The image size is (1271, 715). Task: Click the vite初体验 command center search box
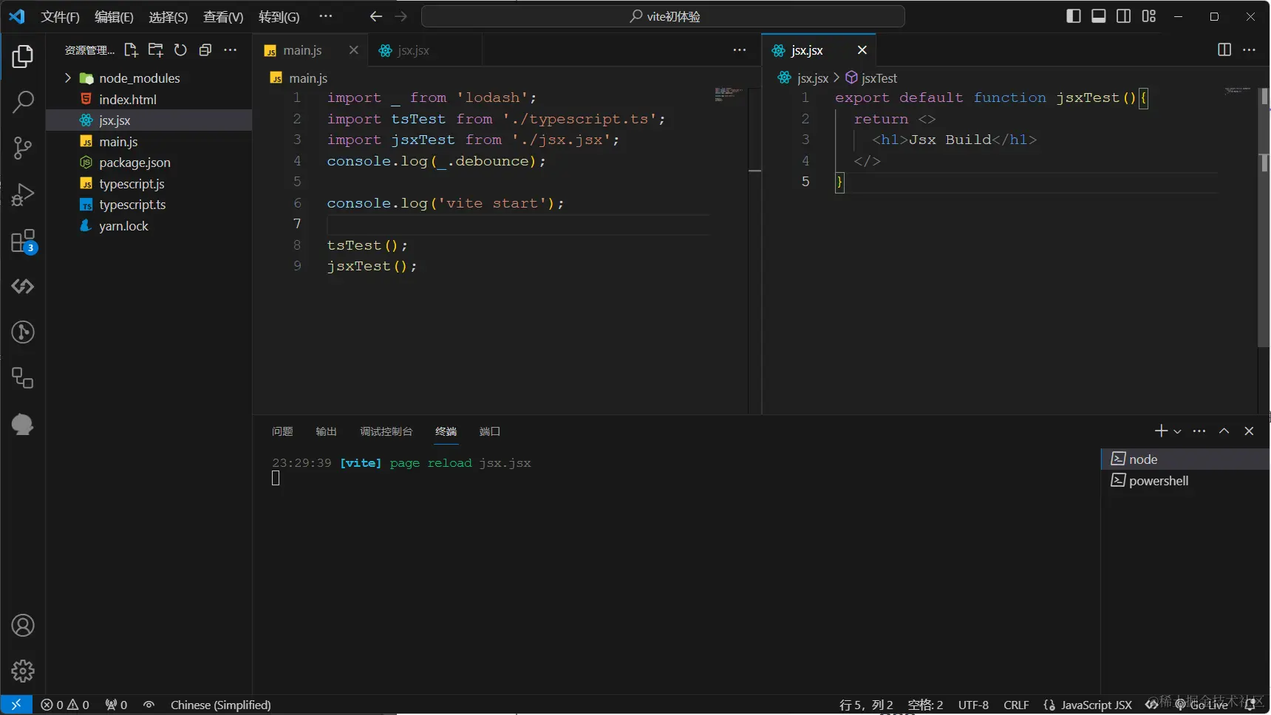[663, 16]
